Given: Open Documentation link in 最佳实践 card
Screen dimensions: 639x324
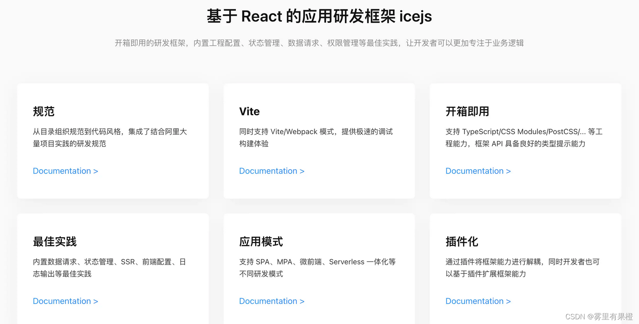Looking at the screenshot, I should [x=65, y=301].
